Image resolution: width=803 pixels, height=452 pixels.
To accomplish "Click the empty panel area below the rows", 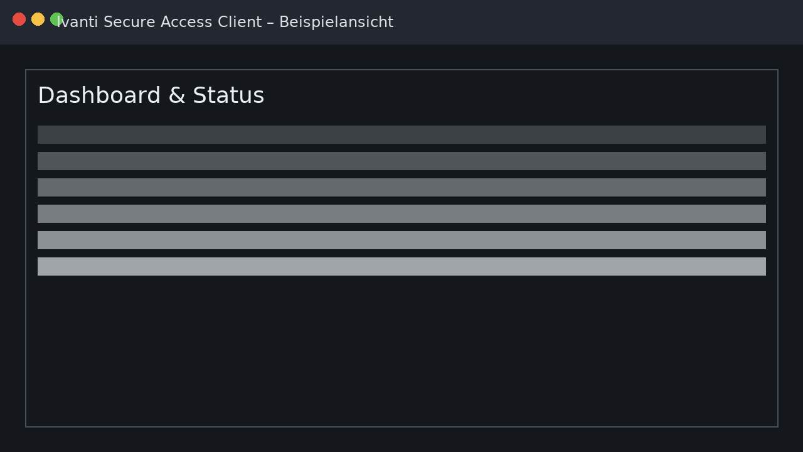I will click(x=401, y=352).
